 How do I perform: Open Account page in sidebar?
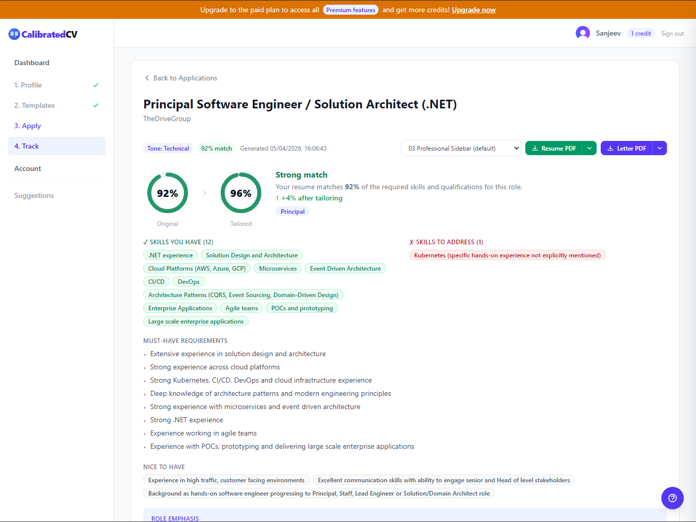click(x=57, y=168)
